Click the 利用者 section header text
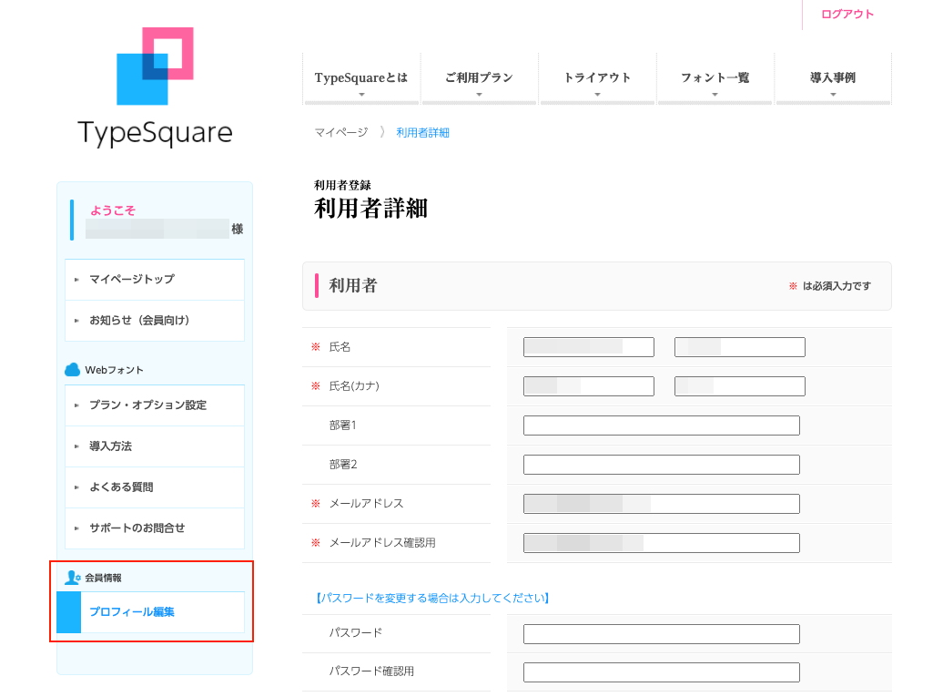Viewport: 943px width, 697px height. click(x=353, y=285)
